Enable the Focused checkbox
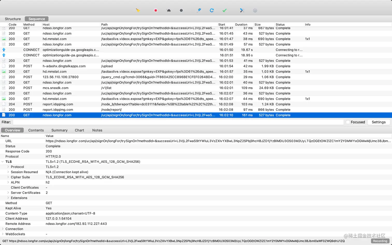The width and height of the screenshot is (392, 245). click(x=348, y=122)
